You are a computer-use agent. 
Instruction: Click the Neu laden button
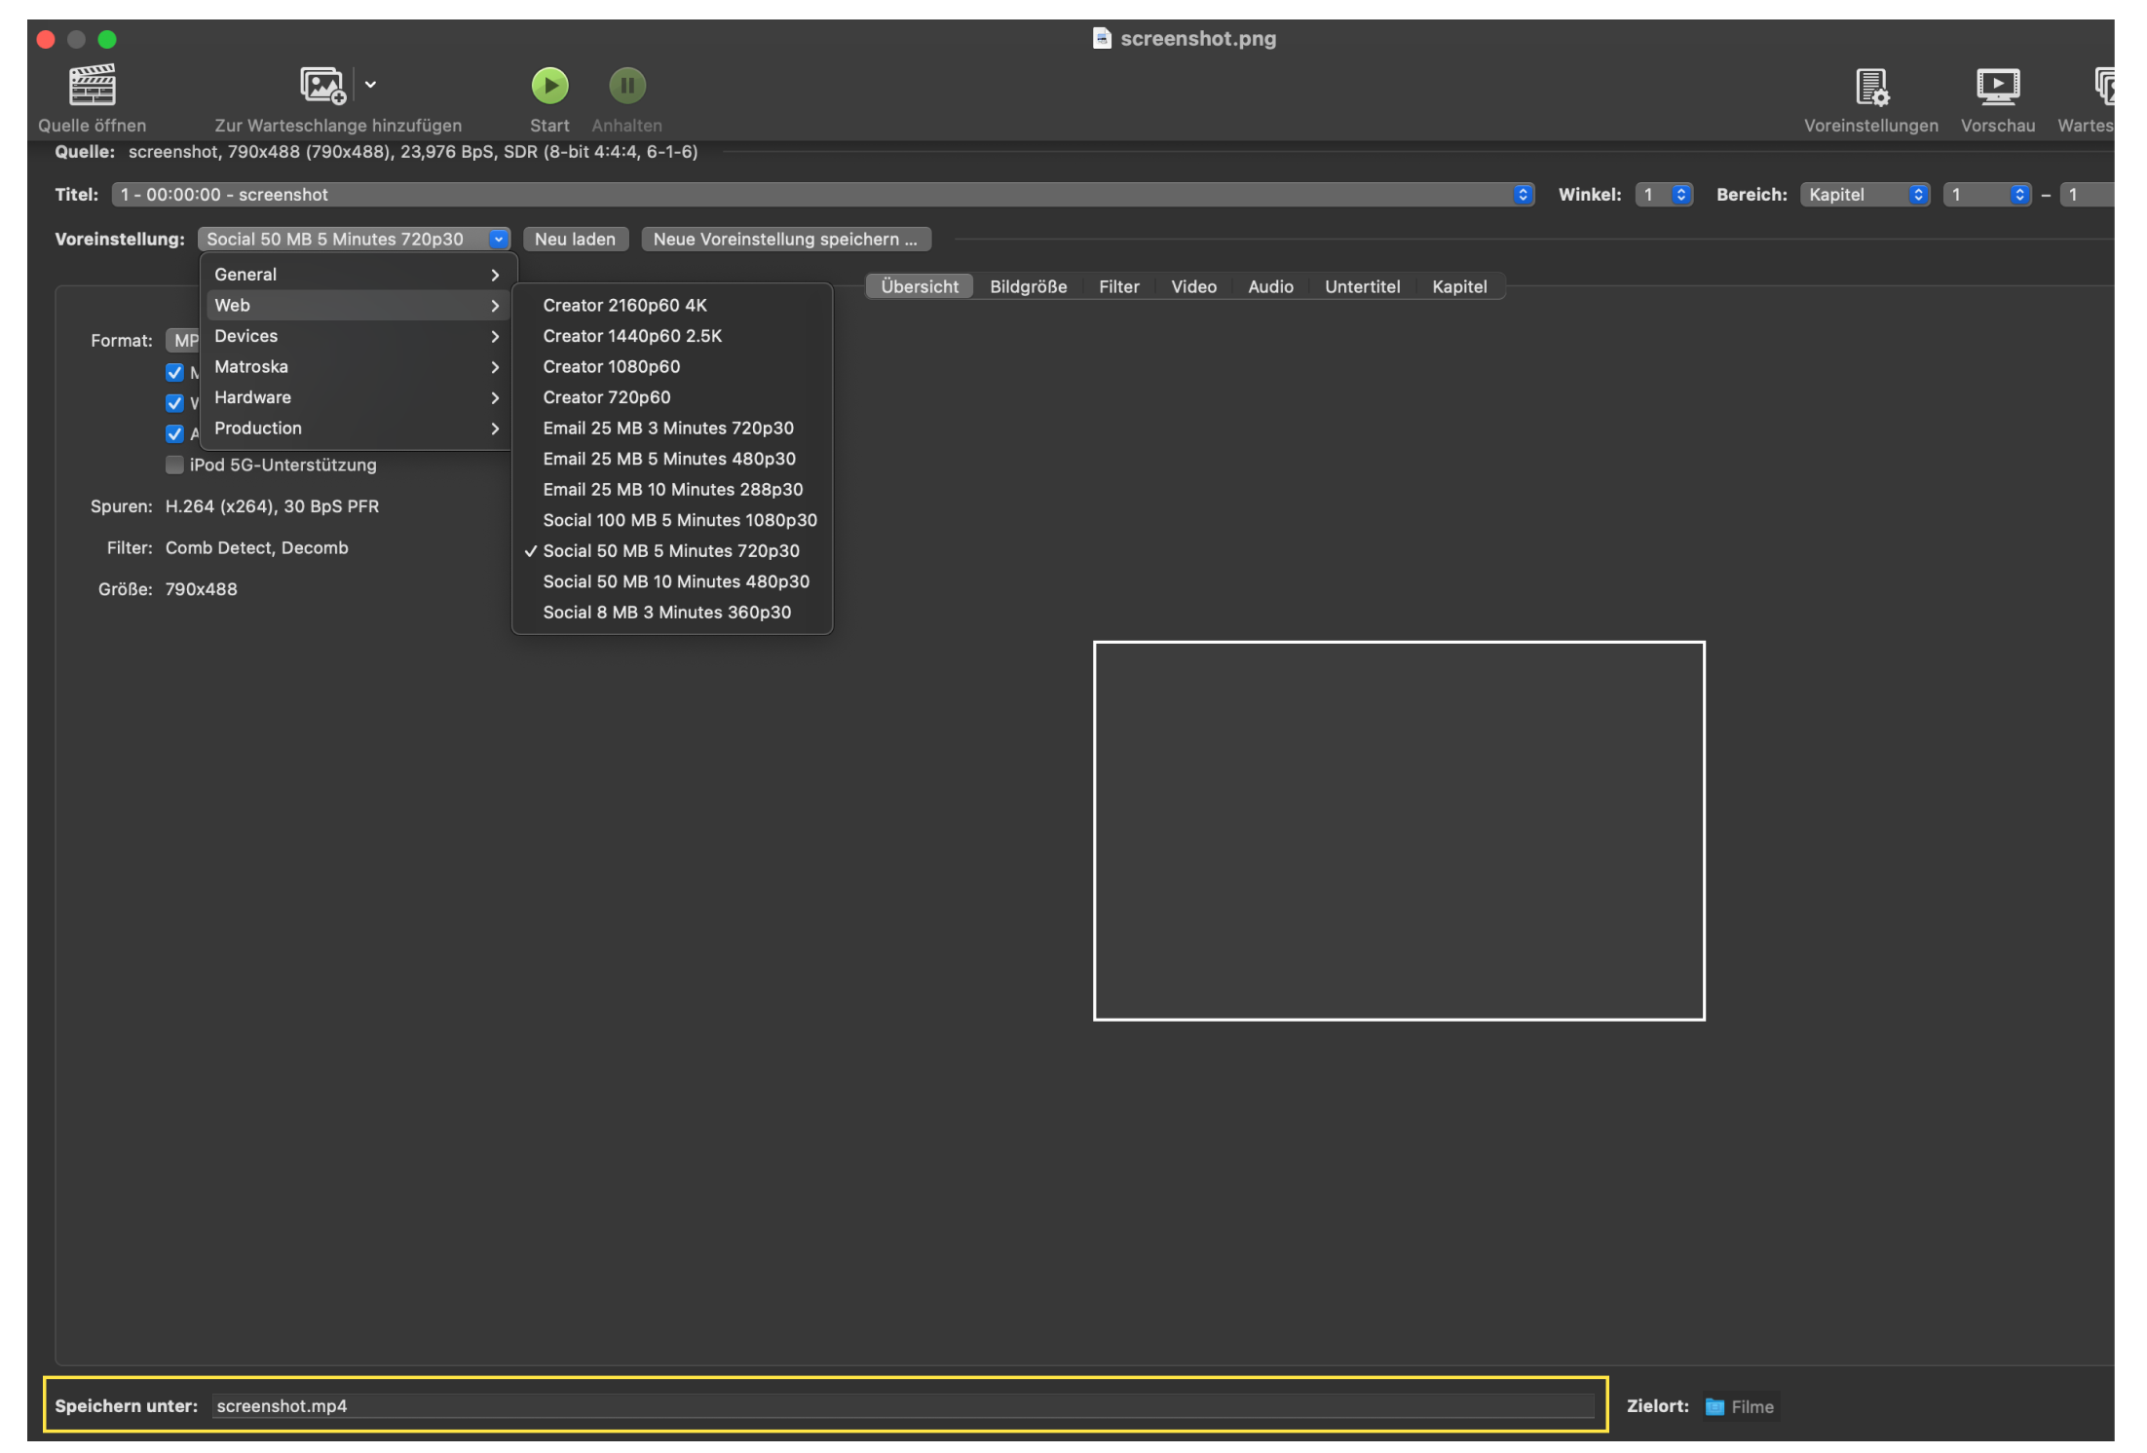575,240
